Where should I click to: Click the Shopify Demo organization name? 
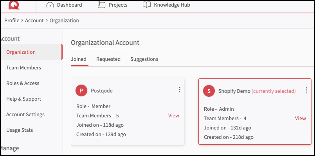click(234, 91)
